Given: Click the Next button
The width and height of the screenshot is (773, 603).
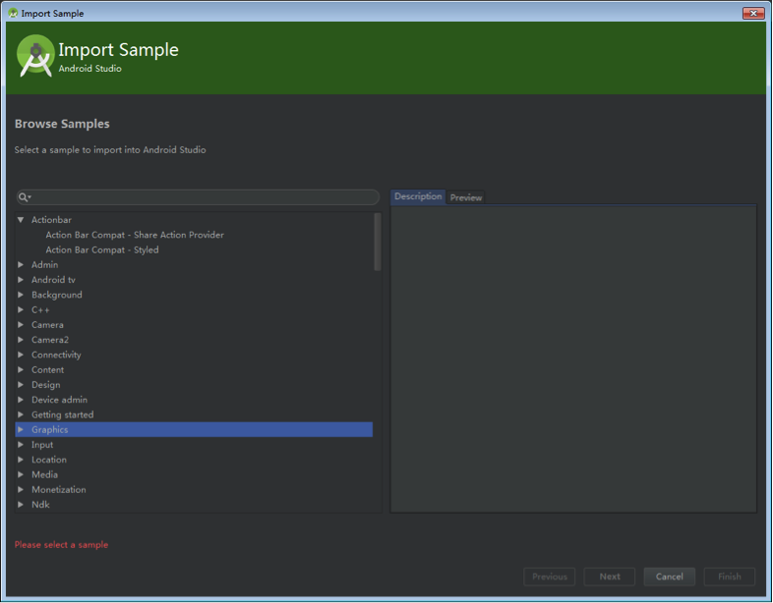Looking at the screenshot, I should tap(610, 576).
